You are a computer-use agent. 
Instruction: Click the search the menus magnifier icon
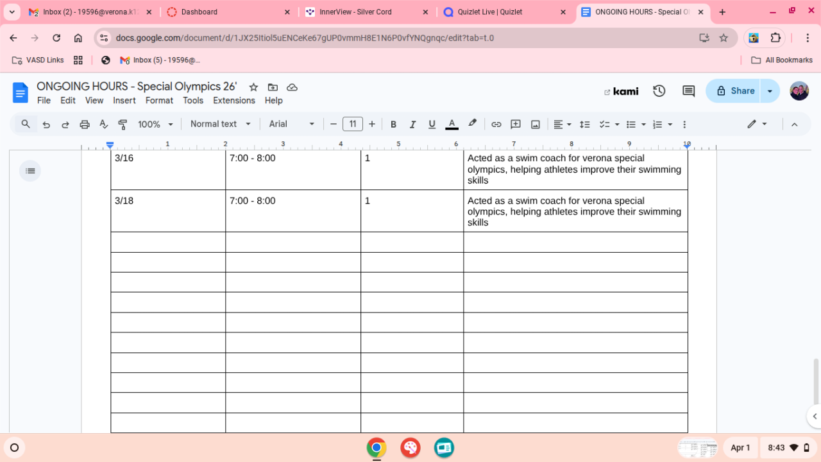[26, 124]
